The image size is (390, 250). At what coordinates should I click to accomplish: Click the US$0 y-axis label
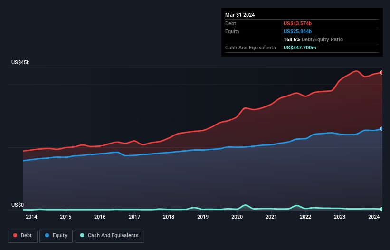(18, 205)
